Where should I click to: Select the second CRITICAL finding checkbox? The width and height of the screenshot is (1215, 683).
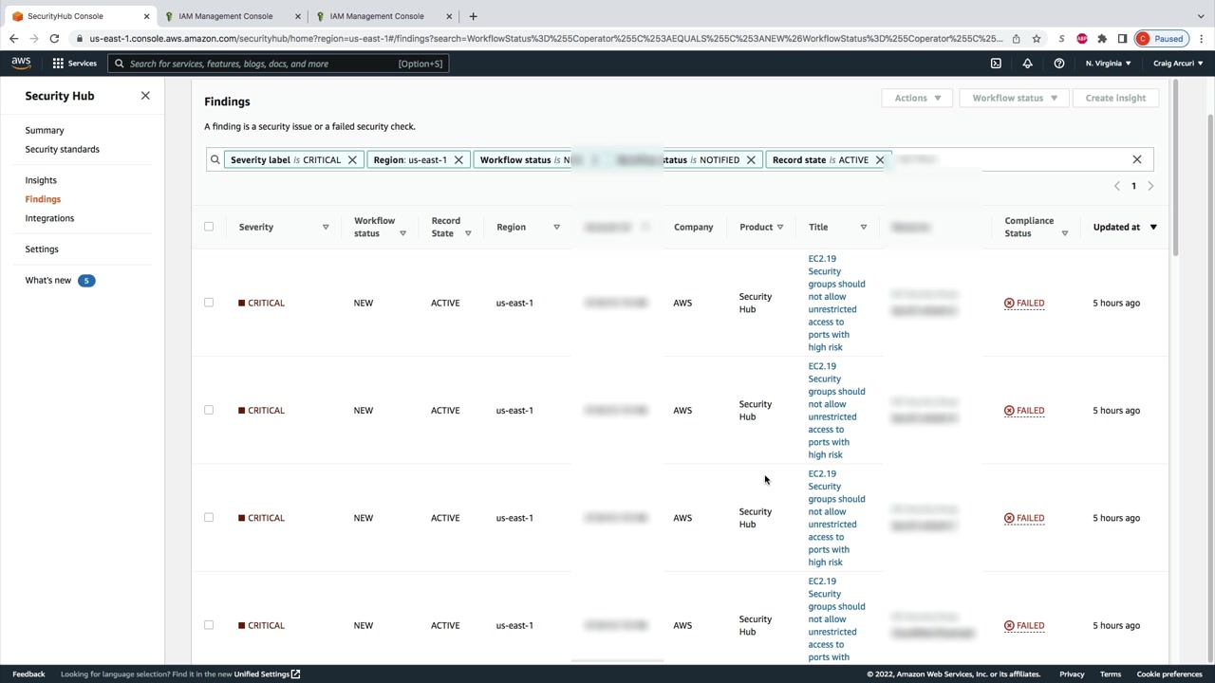[x=209, y=410]
